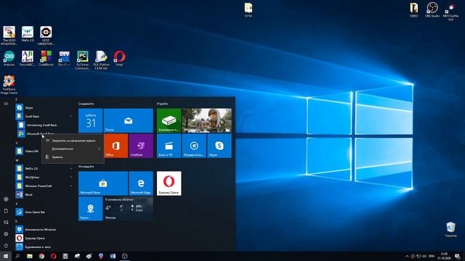The height and width of the screenshot is (261, 465).
Task: Open the Карты maps tile
Action: coord(90,208)
